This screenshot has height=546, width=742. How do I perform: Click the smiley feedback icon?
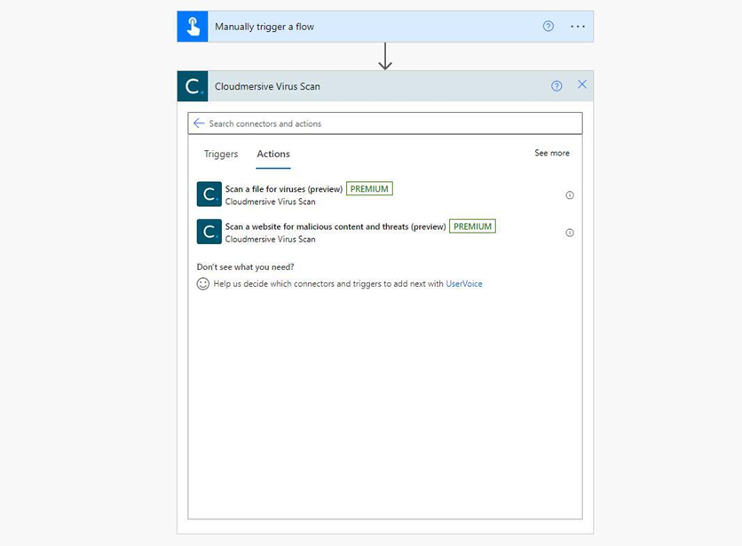pos(203,284)
